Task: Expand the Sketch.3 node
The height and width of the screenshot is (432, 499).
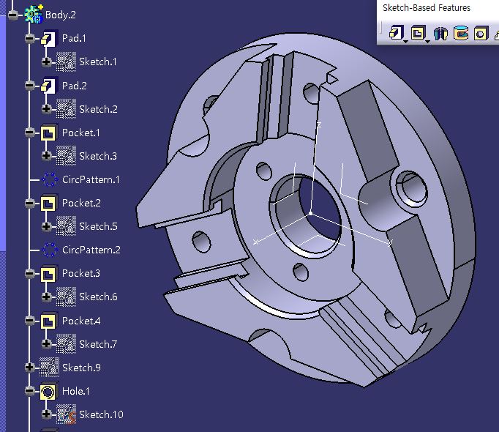Action: 47,156
